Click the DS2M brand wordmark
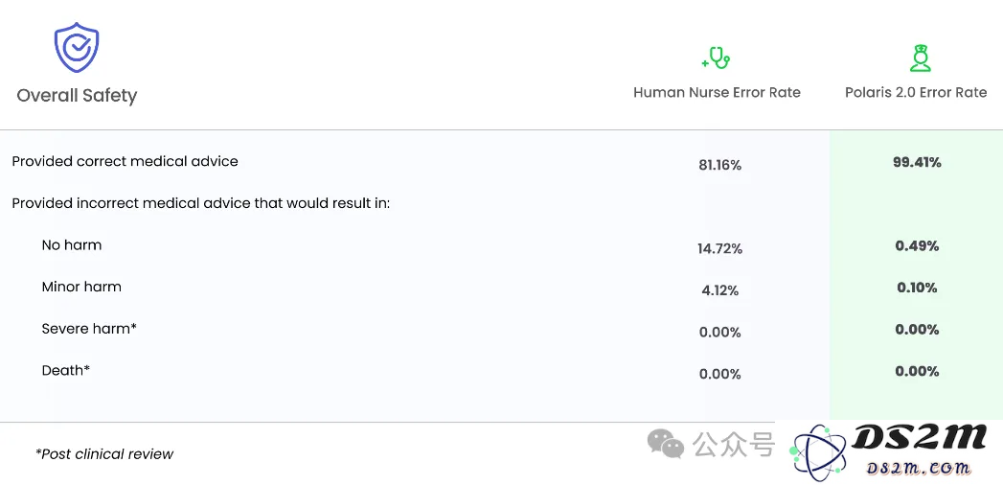This screenshot has width=1003, height=485. pos(919,439)
